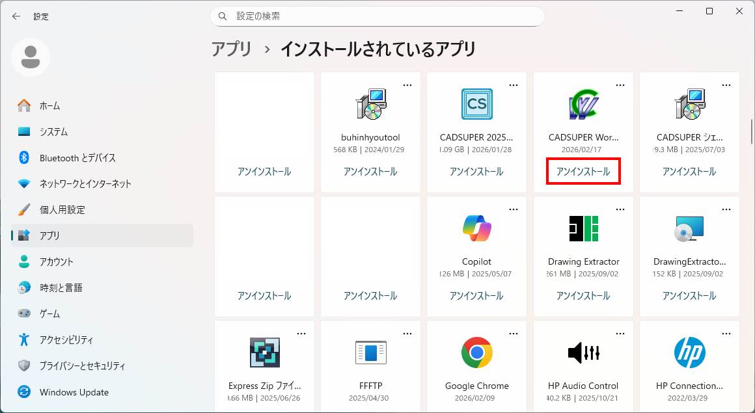
Task: Open Bluetooth とデバイス settings
Action: click(x=102, y=157)
